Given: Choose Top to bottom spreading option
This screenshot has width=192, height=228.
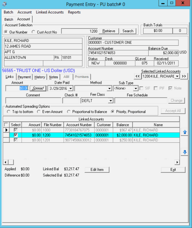Looking at the screenshot, I should tap(9, 112).
